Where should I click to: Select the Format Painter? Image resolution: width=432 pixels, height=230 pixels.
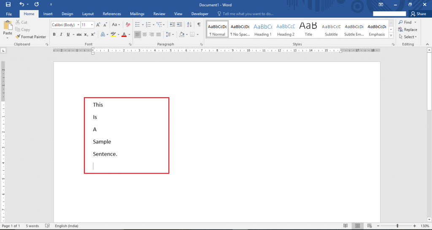[x=30, y=37]
